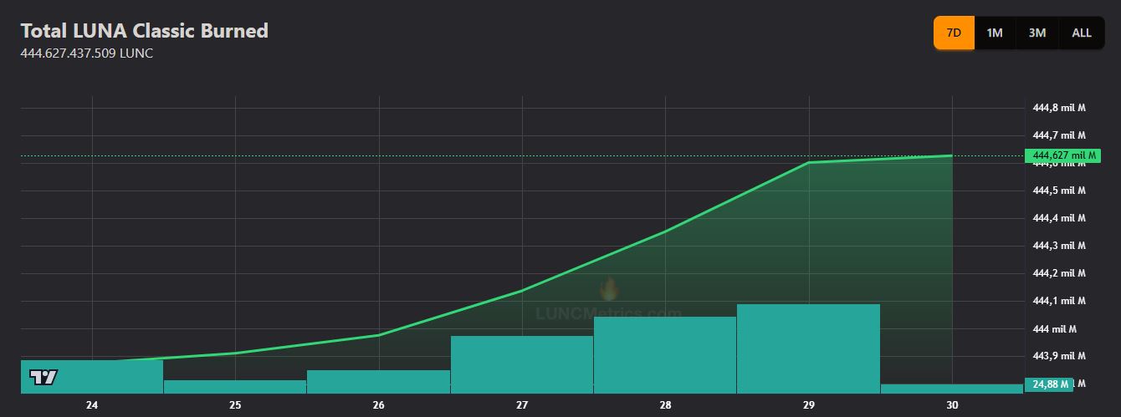Click the burn bar for day 27
Screen dimensions: 1121x417
click(522, 364)
